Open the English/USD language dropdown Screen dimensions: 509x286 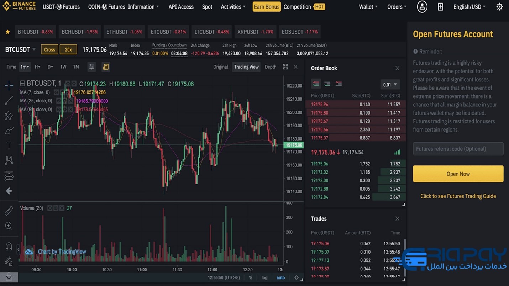tap(469, 7)
